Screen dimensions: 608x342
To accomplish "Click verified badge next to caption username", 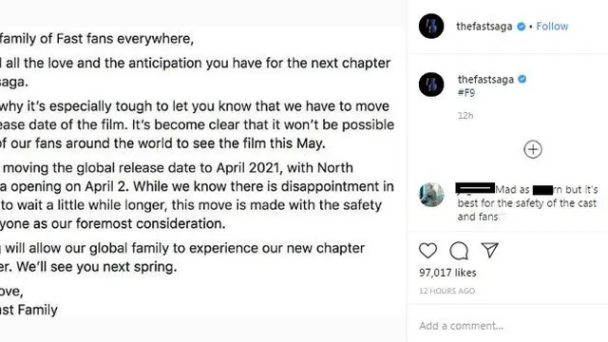I will (x=522, y=79).
